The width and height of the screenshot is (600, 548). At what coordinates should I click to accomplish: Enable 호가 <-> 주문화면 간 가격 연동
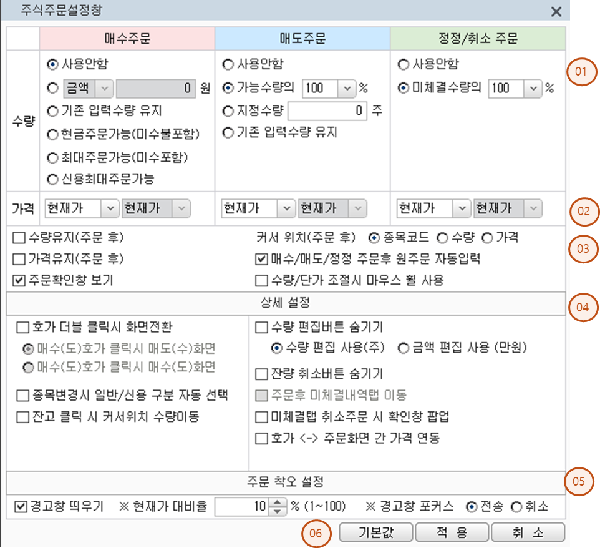pos(261,439)
